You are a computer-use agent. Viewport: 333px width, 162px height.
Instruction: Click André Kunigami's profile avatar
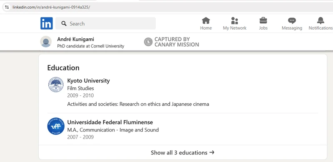point(46,42)
